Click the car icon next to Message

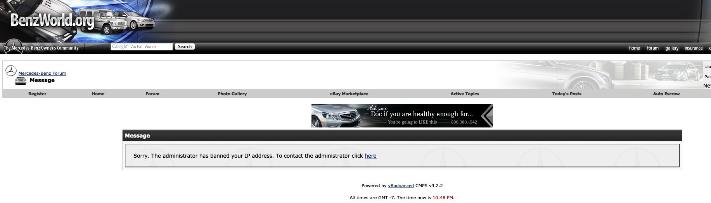[21, 81]
